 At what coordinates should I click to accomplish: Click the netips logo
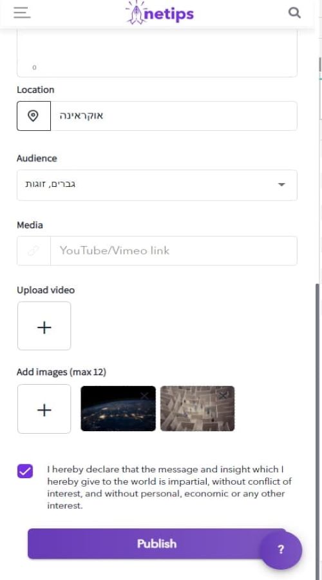pyautogui.click(x=159, y=14)
